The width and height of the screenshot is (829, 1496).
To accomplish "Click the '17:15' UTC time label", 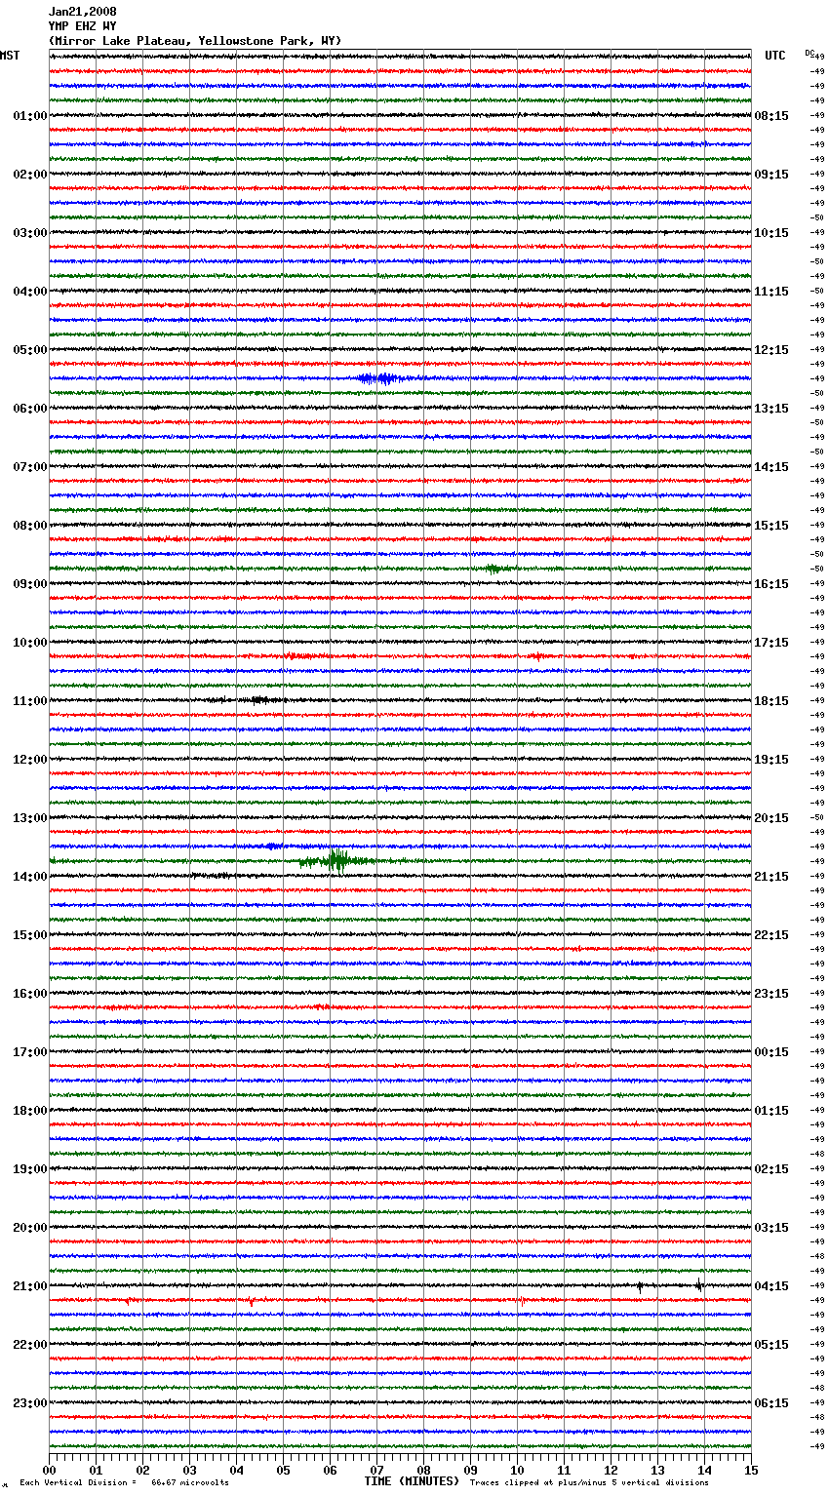I will coord(771,643).
